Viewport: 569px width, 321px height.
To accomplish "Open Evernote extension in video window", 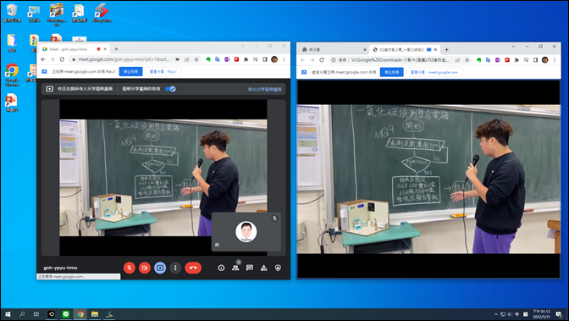I will tap(479, 60).
